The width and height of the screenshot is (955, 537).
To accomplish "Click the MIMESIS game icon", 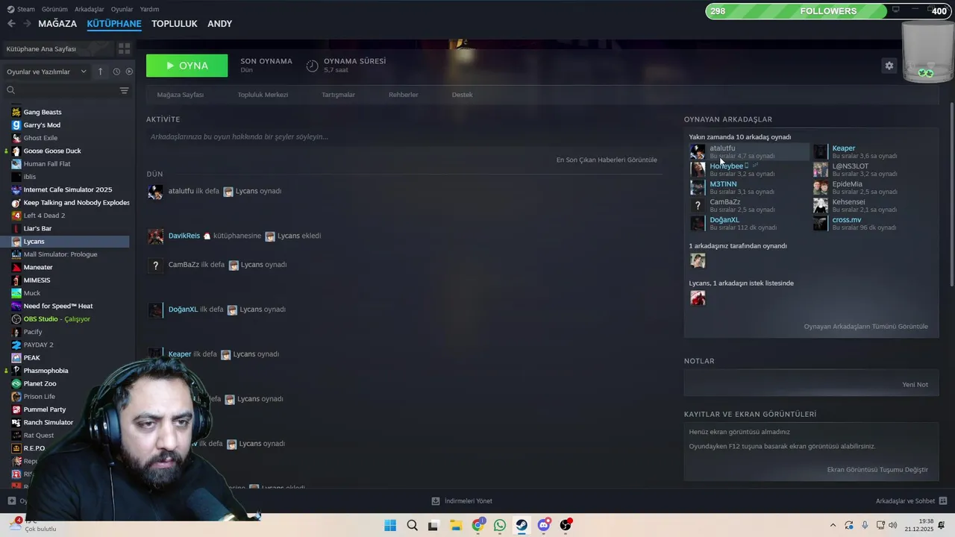I will coord(16,280).
